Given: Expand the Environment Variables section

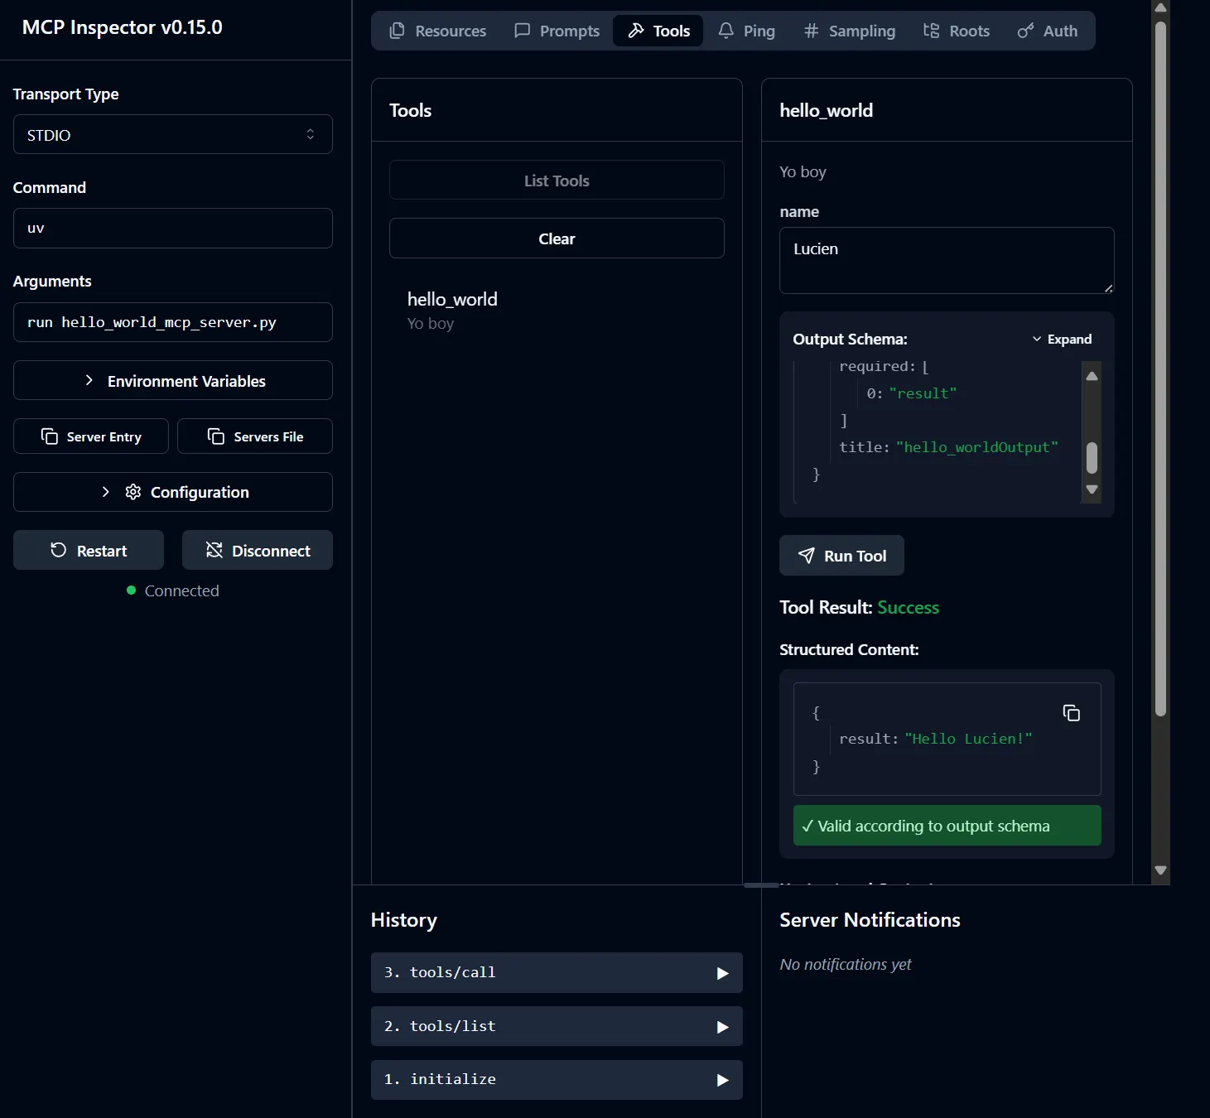Looking at the screenshot, I should point(173,381).
